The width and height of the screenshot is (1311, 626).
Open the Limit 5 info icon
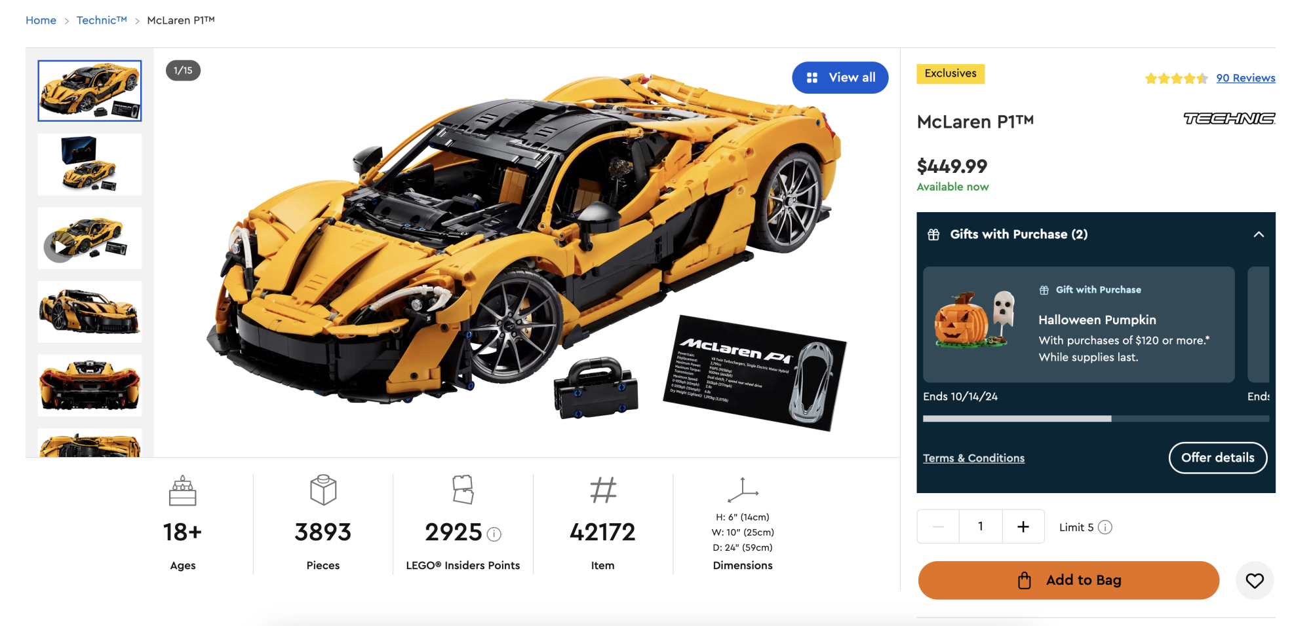click(x=1105, y=527)
